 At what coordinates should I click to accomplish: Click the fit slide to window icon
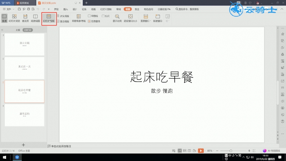[x=254, y=151]
